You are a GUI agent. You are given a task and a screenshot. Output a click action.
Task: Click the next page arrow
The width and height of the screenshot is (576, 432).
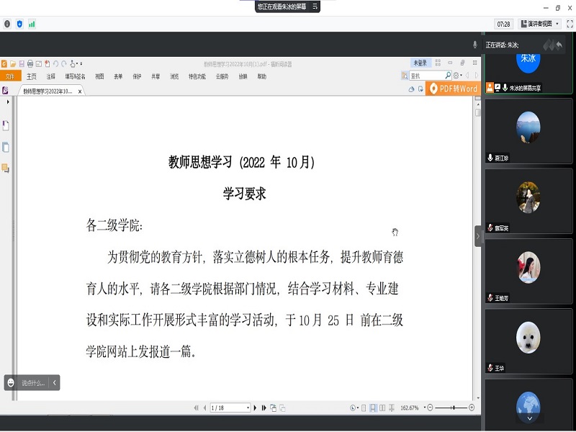[x=256, y=408]
